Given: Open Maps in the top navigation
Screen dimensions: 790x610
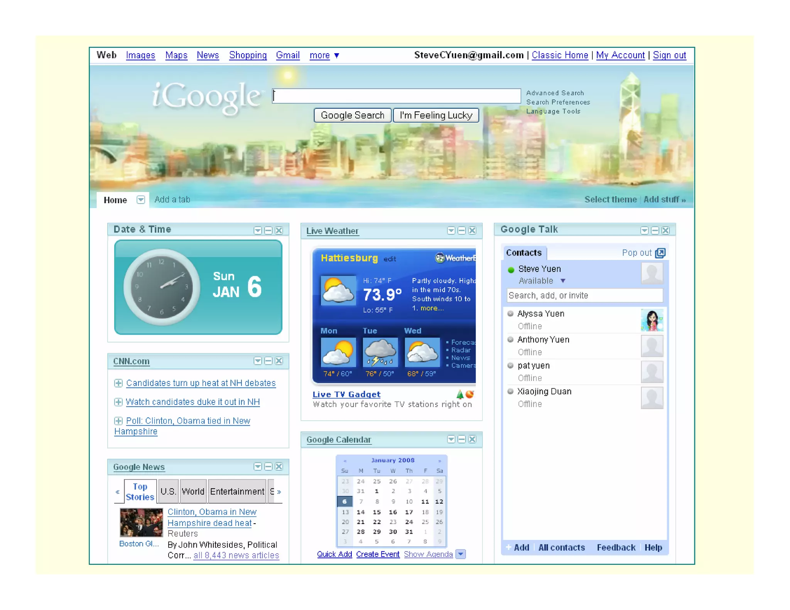Looking at the screenshot, I should coord(176,56).
